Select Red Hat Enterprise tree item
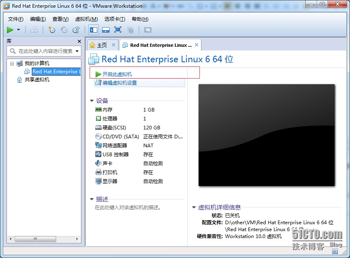Viewport: 350px width, 258px height. point(56,72)
